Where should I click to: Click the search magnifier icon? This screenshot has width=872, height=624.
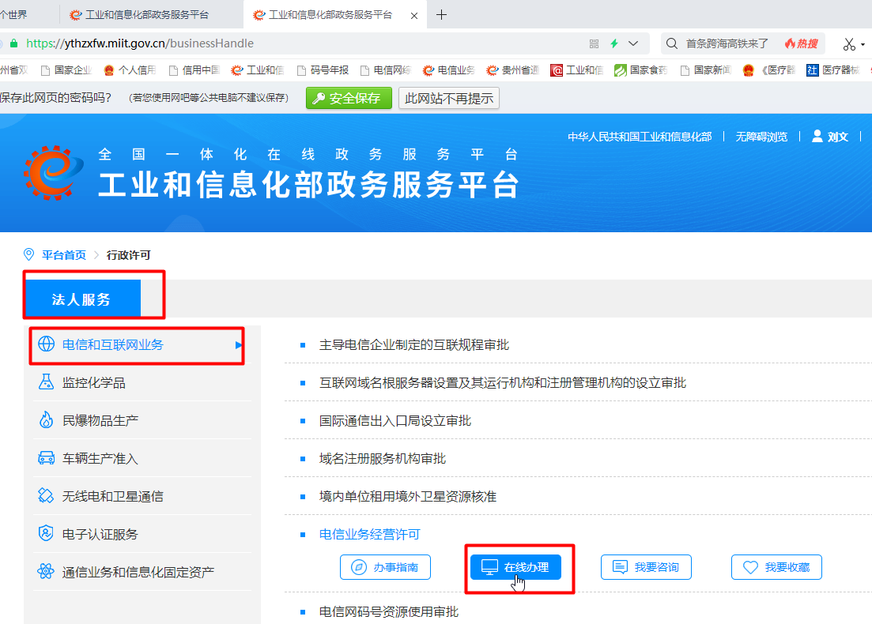pyautogui.click(x=672, y=43)
